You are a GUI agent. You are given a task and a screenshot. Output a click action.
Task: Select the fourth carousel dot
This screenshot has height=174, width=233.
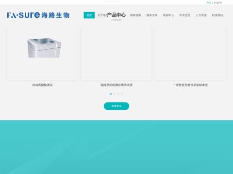[x=122, y=94]
